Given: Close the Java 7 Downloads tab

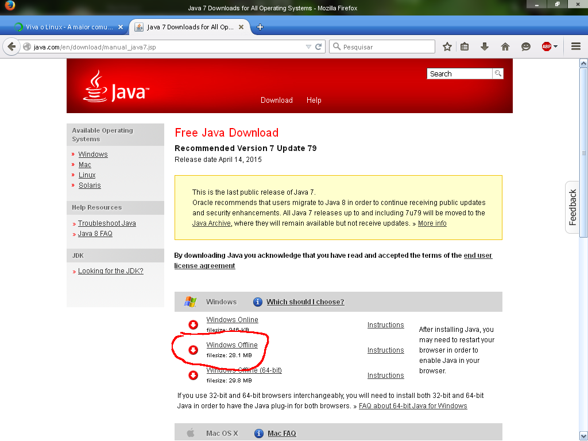Looking at the screenshot, I should coord(241,27).
